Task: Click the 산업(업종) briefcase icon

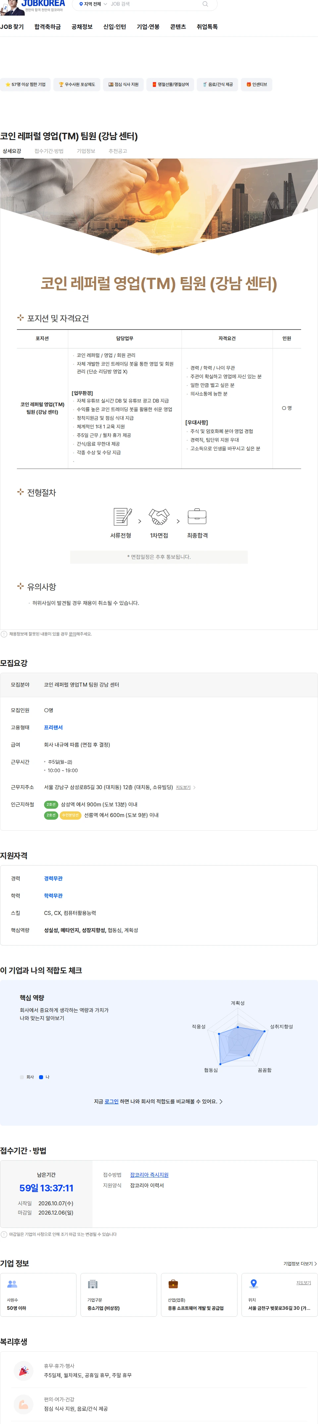Action: [173, 1284]
